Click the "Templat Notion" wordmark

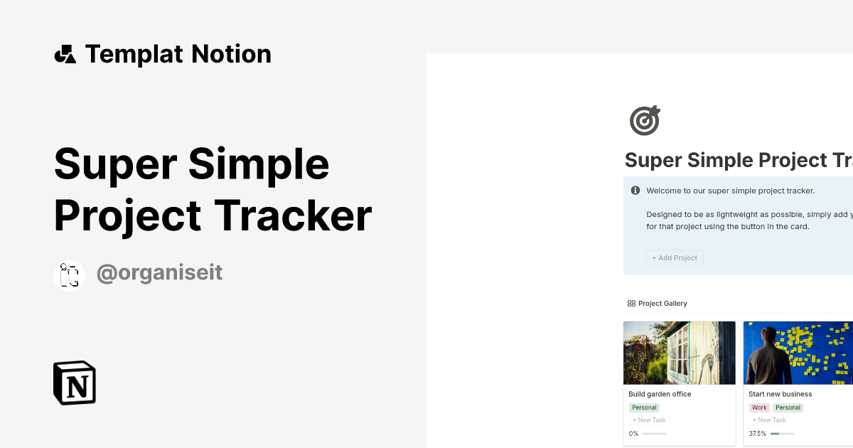[178, 53]
